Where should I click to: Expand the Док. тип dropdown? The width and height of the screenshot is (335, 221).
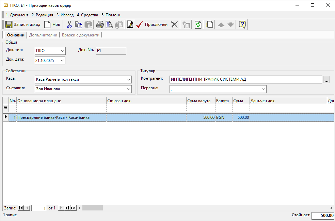(x=62, y=51)
